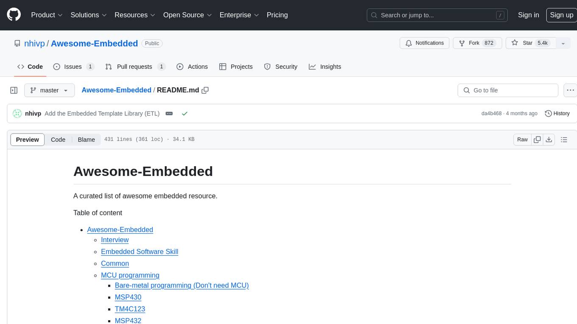Copy the README.md file path
Viewport: 577px width, 324px height.
tap(205, 90)
